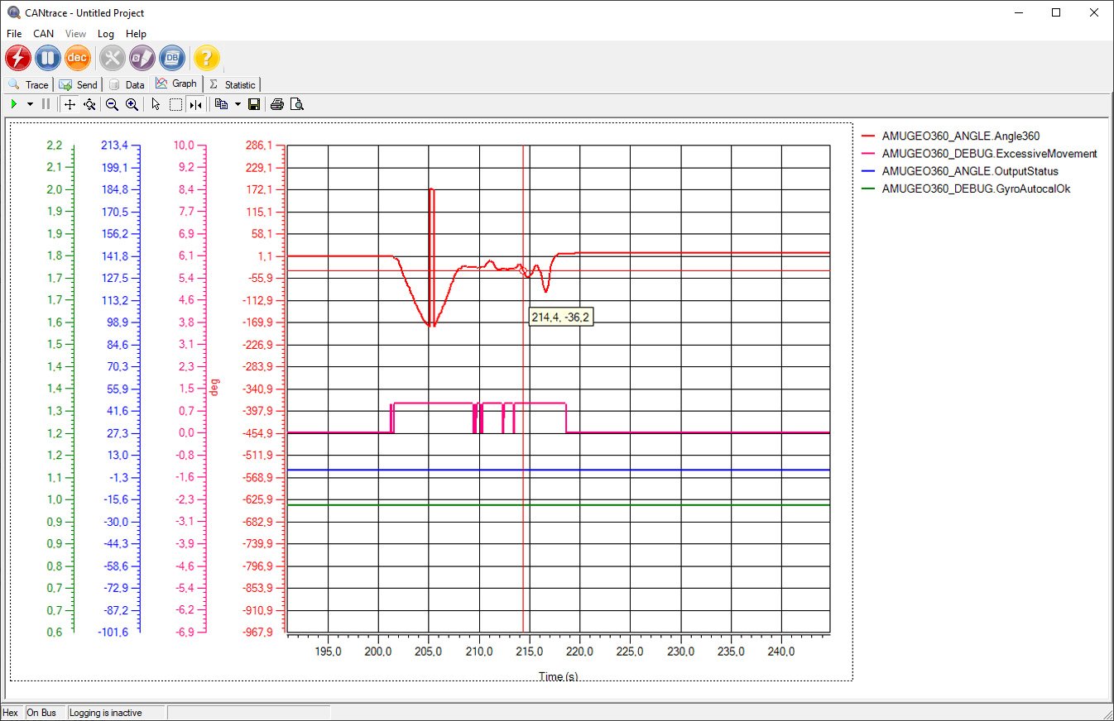Click the 286,1 value on the red axis
Image resolution: width=1114 pixels, height=721 pixels.
point(258,146)
